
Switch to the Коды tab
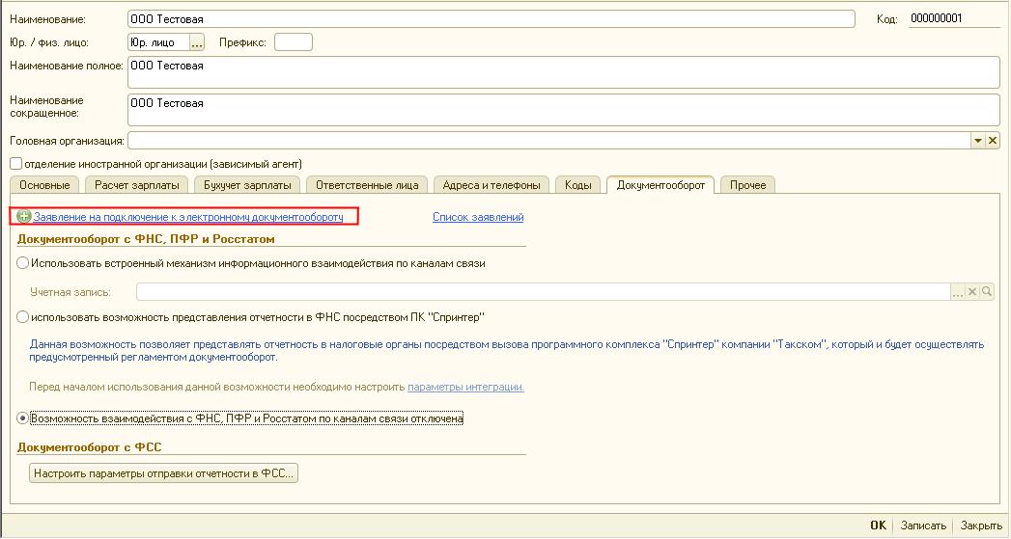577,185
